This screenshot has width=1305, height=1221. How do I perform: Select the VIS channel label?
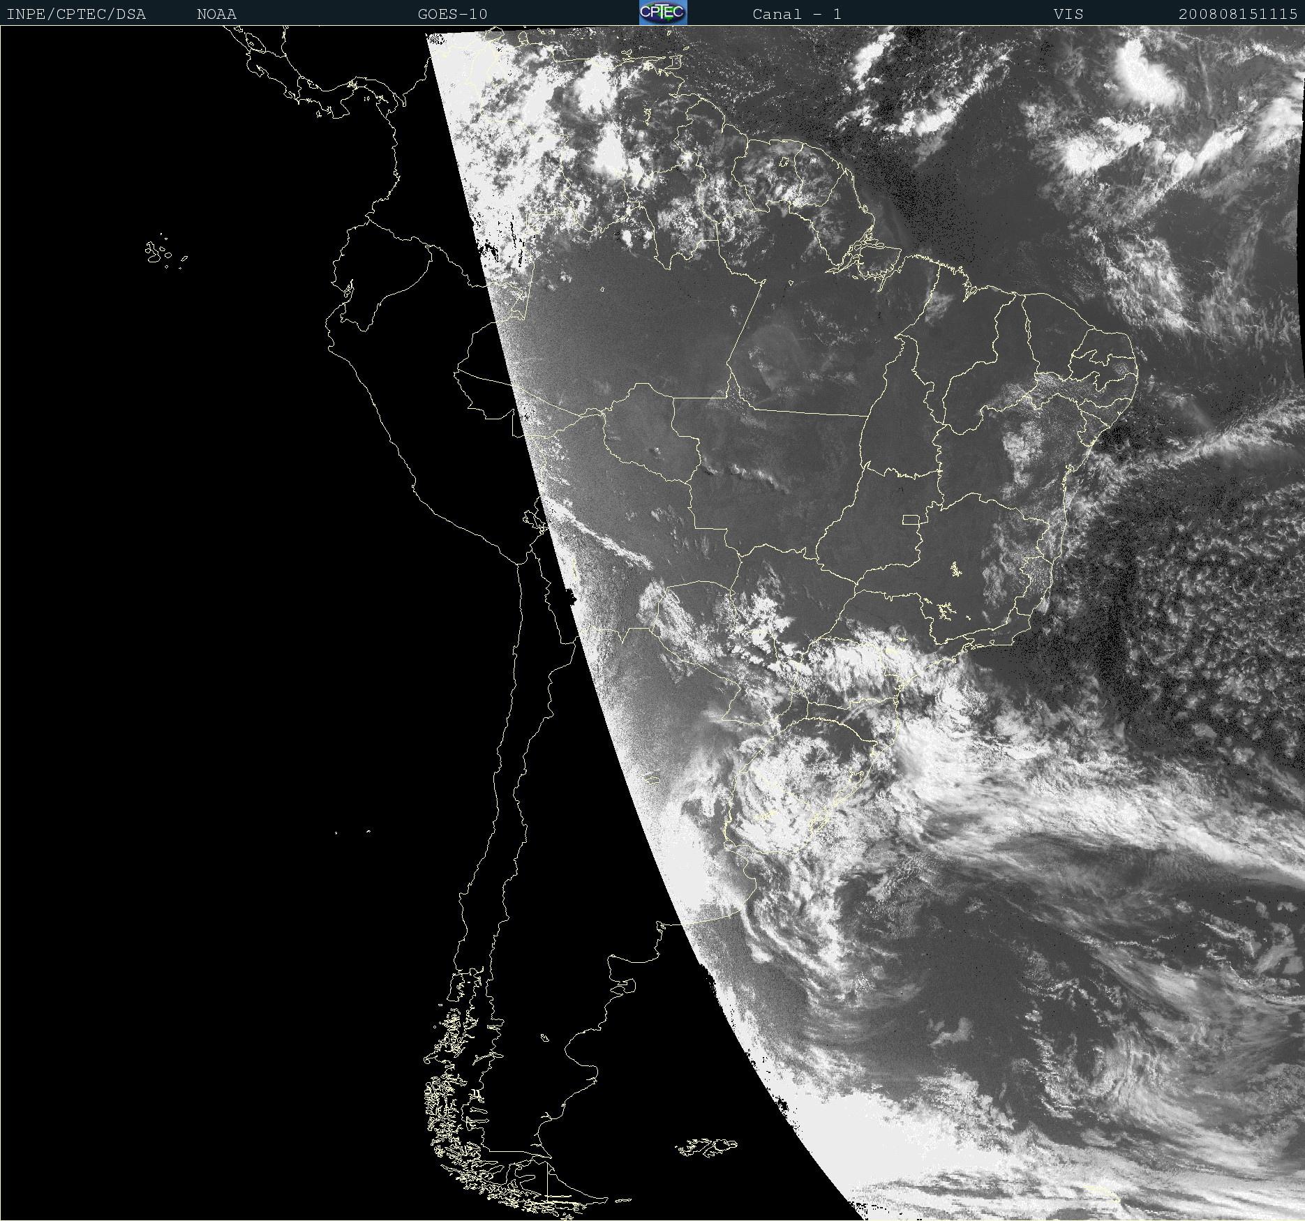click(x=1068, y=14)
